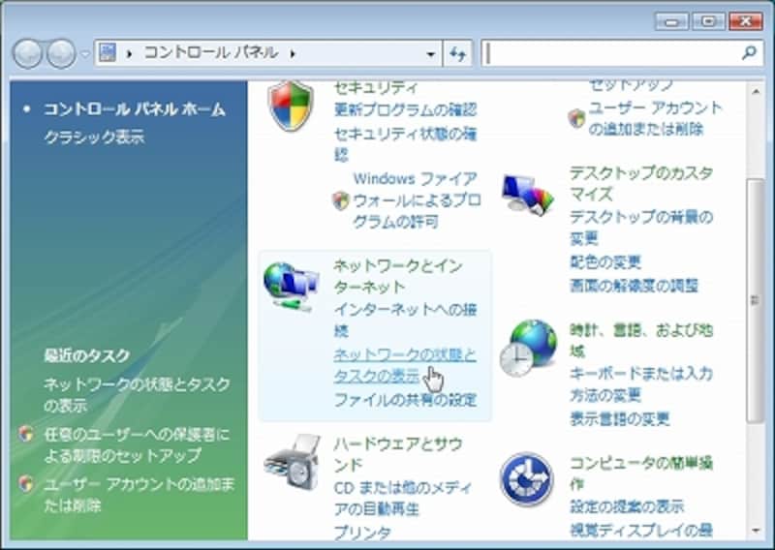Image resolution: width=775 pixels, height=550 pixels.
Task: Click the Ease of Access blue circle icon
Action: pos(527,479)
